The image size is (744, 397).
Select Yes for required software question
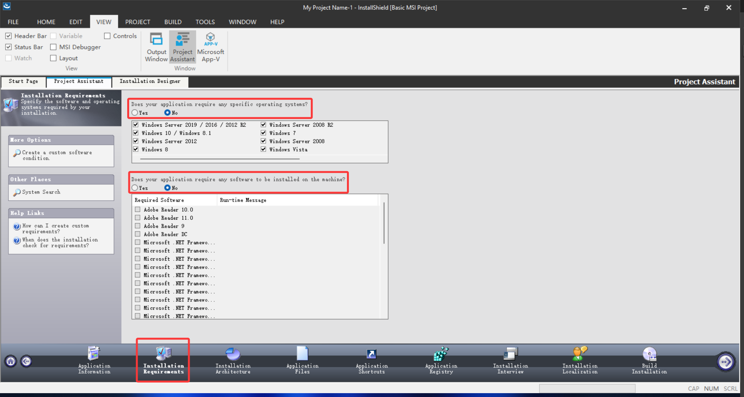click(x=135, y=188)
